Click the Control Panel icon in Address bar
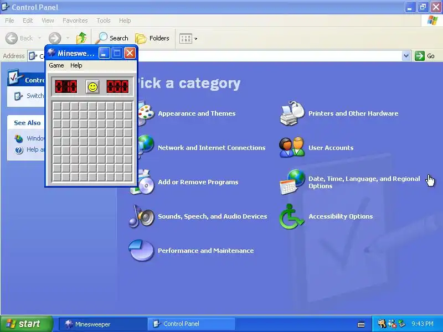 click(x=33, y=56)
